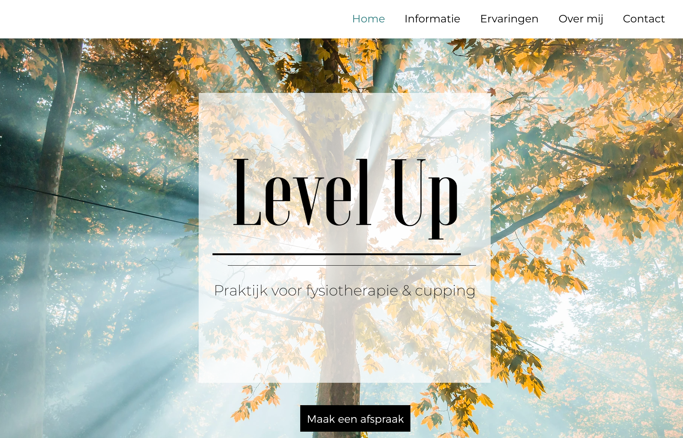Viewport: 683px width, 438px height.
Task: Click the word fysiotherapie in the subtitle
Action: pos(352,291)
